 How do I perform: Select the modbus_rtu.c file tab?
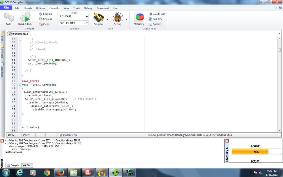pos(19,33)
